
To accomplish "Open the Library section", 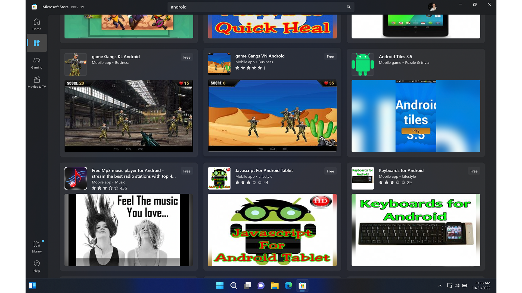I will coord(37,247).
